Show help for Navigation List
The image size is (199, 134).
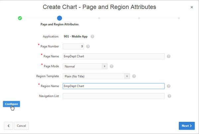click(169, 96)
